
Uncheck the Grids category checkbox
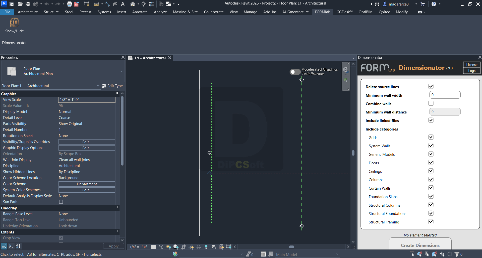pos(431,137)
